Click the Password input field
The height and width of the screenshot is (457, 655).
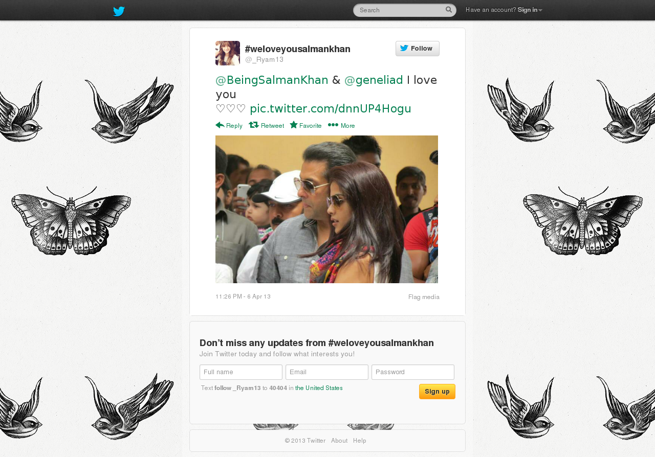click(413, 372)
